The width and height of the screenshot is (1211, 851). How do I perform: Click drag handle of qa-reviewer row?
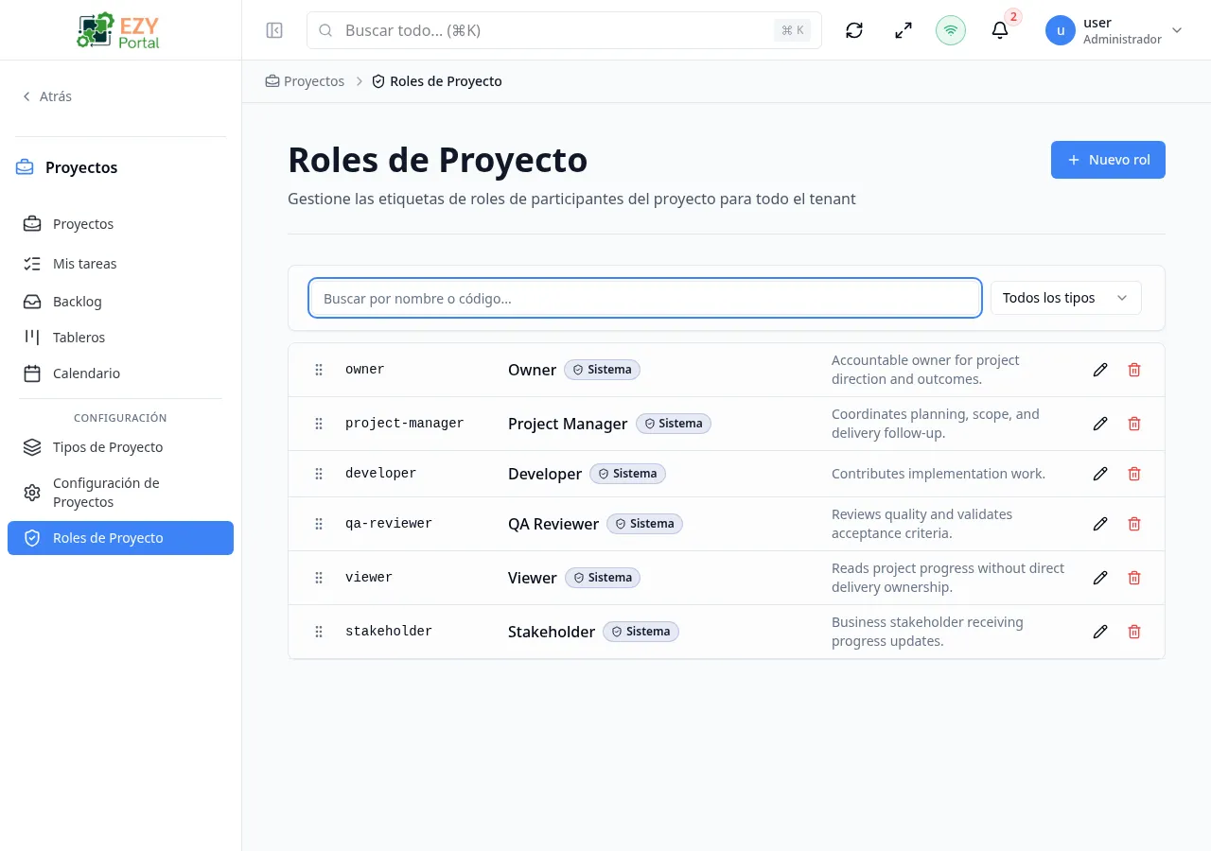pos(319,524)
